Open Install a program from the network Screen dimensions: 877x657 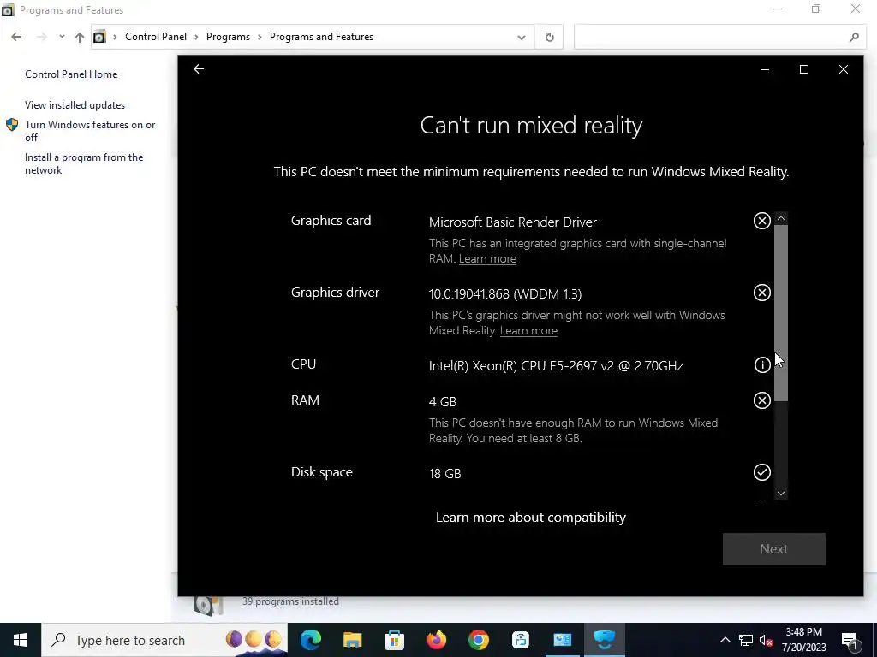pos(84,163)
